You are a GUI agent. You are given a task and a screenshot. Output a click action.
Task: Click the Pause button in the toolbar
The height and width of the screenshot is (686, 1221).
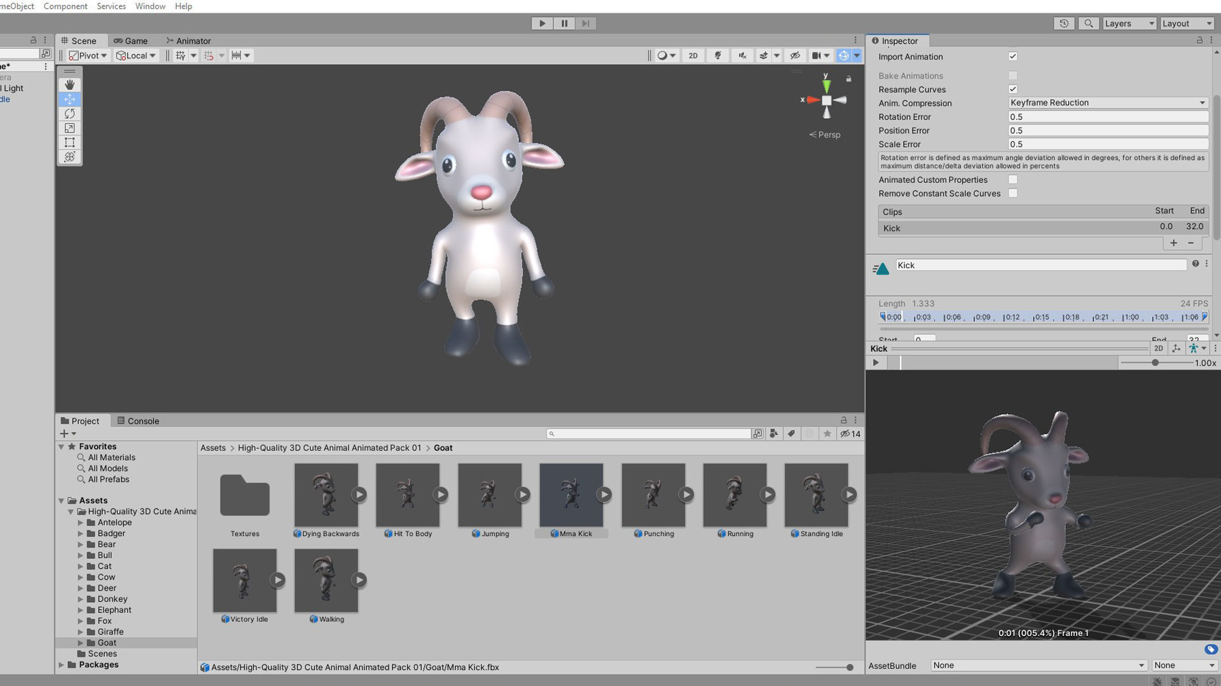(x=564, y=24)
